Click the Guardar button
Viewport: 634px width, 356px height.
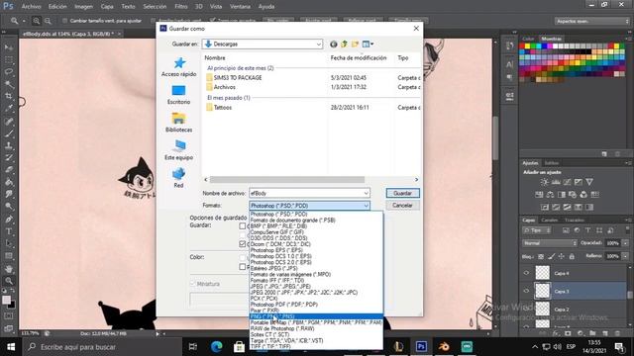pyautogui.click(x=403, y=194)
